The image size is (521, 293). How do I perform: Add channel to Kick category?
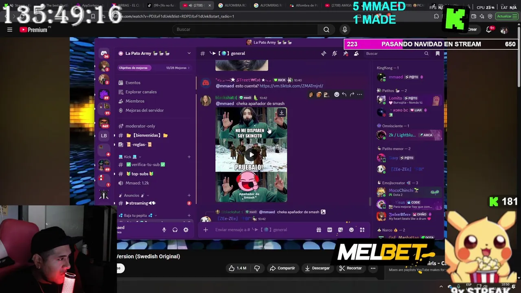[x=189, y=157]
